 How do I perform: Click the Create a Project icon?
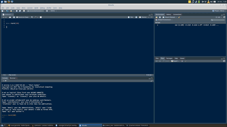7,11
